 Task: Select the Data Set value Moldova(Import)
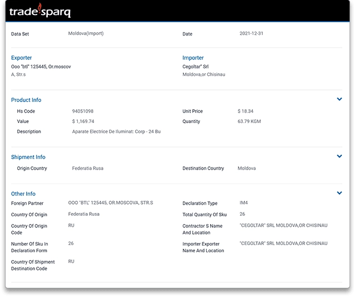pos(86,33)
